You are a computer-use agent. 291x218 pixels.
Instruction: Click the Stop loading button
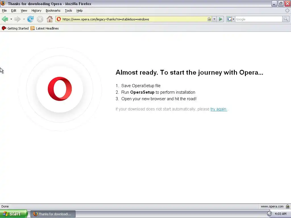pyautogui.click(x=40, y=19)
